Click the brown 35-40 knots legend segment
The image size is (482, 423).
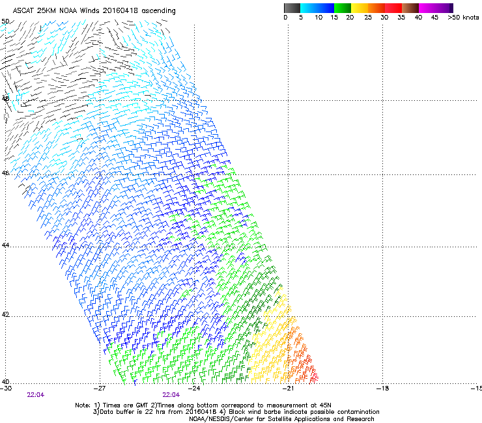(410, 8)
